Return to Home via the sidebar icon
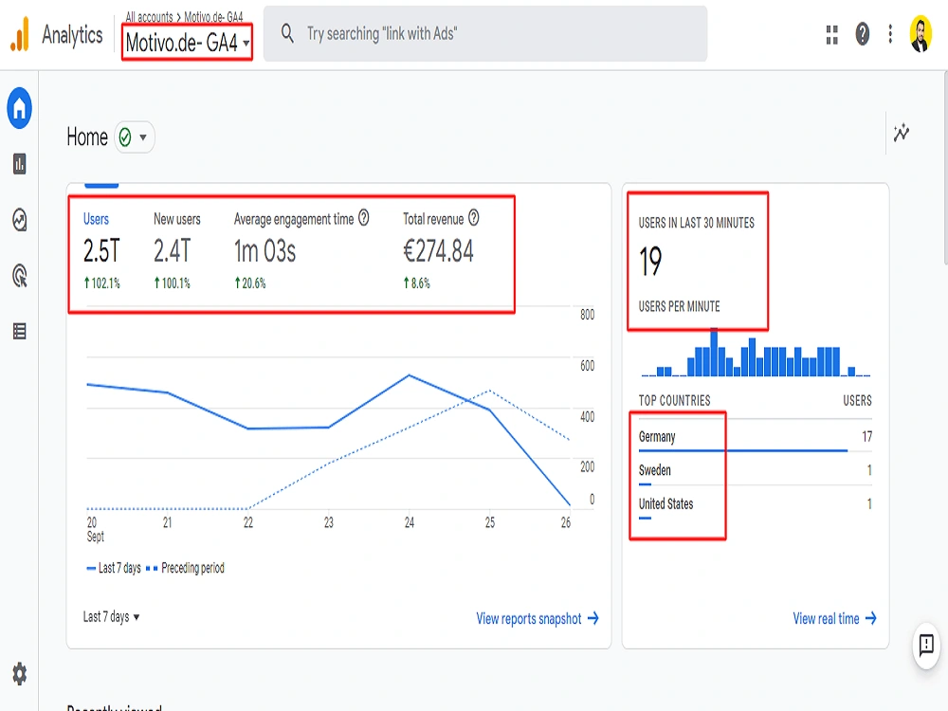Screen dimensions: 948x711 (x=21, y=108)
